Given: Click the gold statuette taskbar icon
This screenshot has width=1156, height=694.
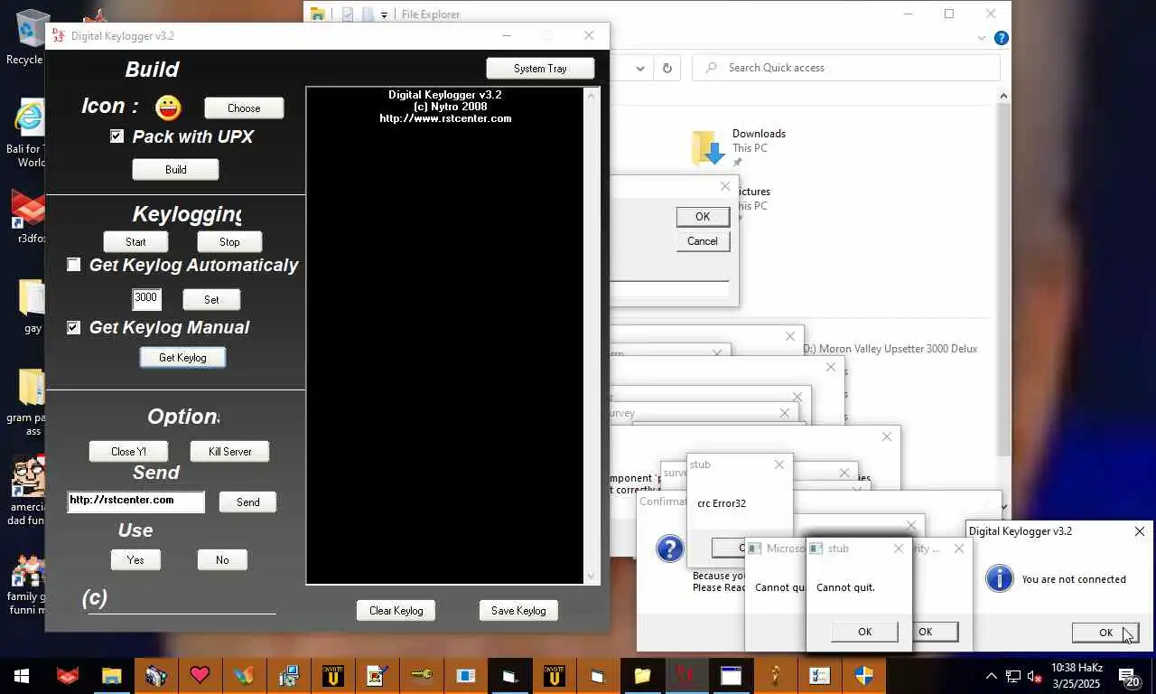Looking at the screenshot, I should click(x=775, y=675).
